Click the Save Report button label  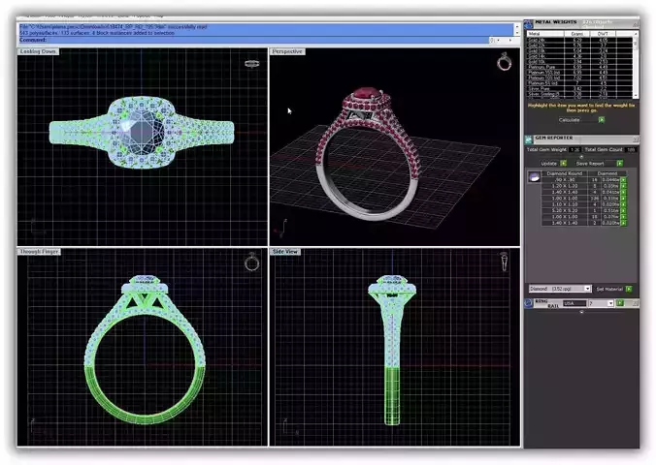590,164
